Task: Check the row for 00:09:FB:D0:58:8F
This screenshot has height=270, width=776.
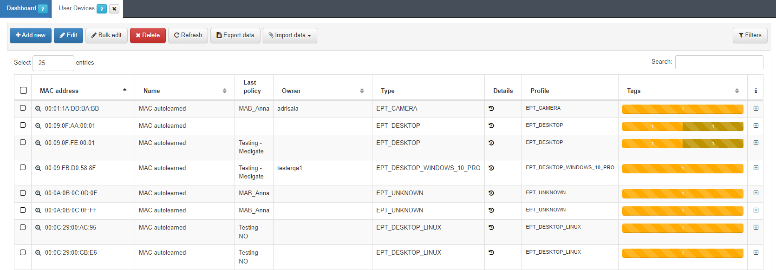Action: (23, 167)
